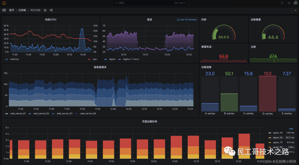This screenshot has height=165, width=299.
Task: Click the 1.59 ms avg value
Action: coord(290,133)
